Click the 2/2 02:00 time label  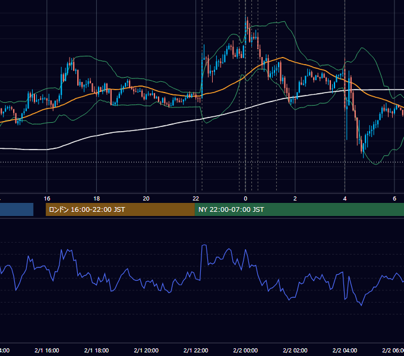pos(295,350)
